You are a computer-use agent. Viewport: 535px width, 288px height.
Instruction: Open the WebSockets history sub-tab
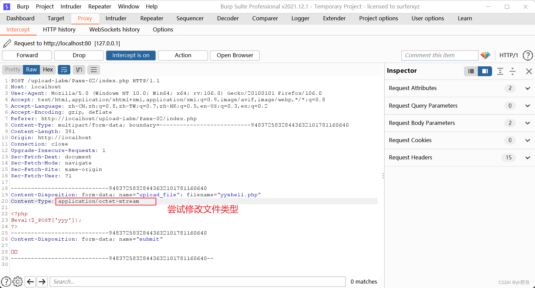pos(114,30)
